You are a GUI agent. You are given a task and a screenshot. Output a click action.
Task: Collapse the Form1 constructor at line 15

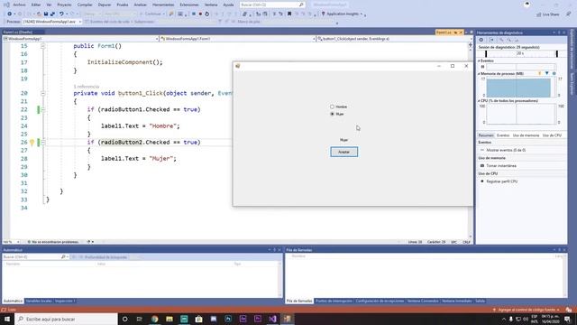tap(42, 46)
